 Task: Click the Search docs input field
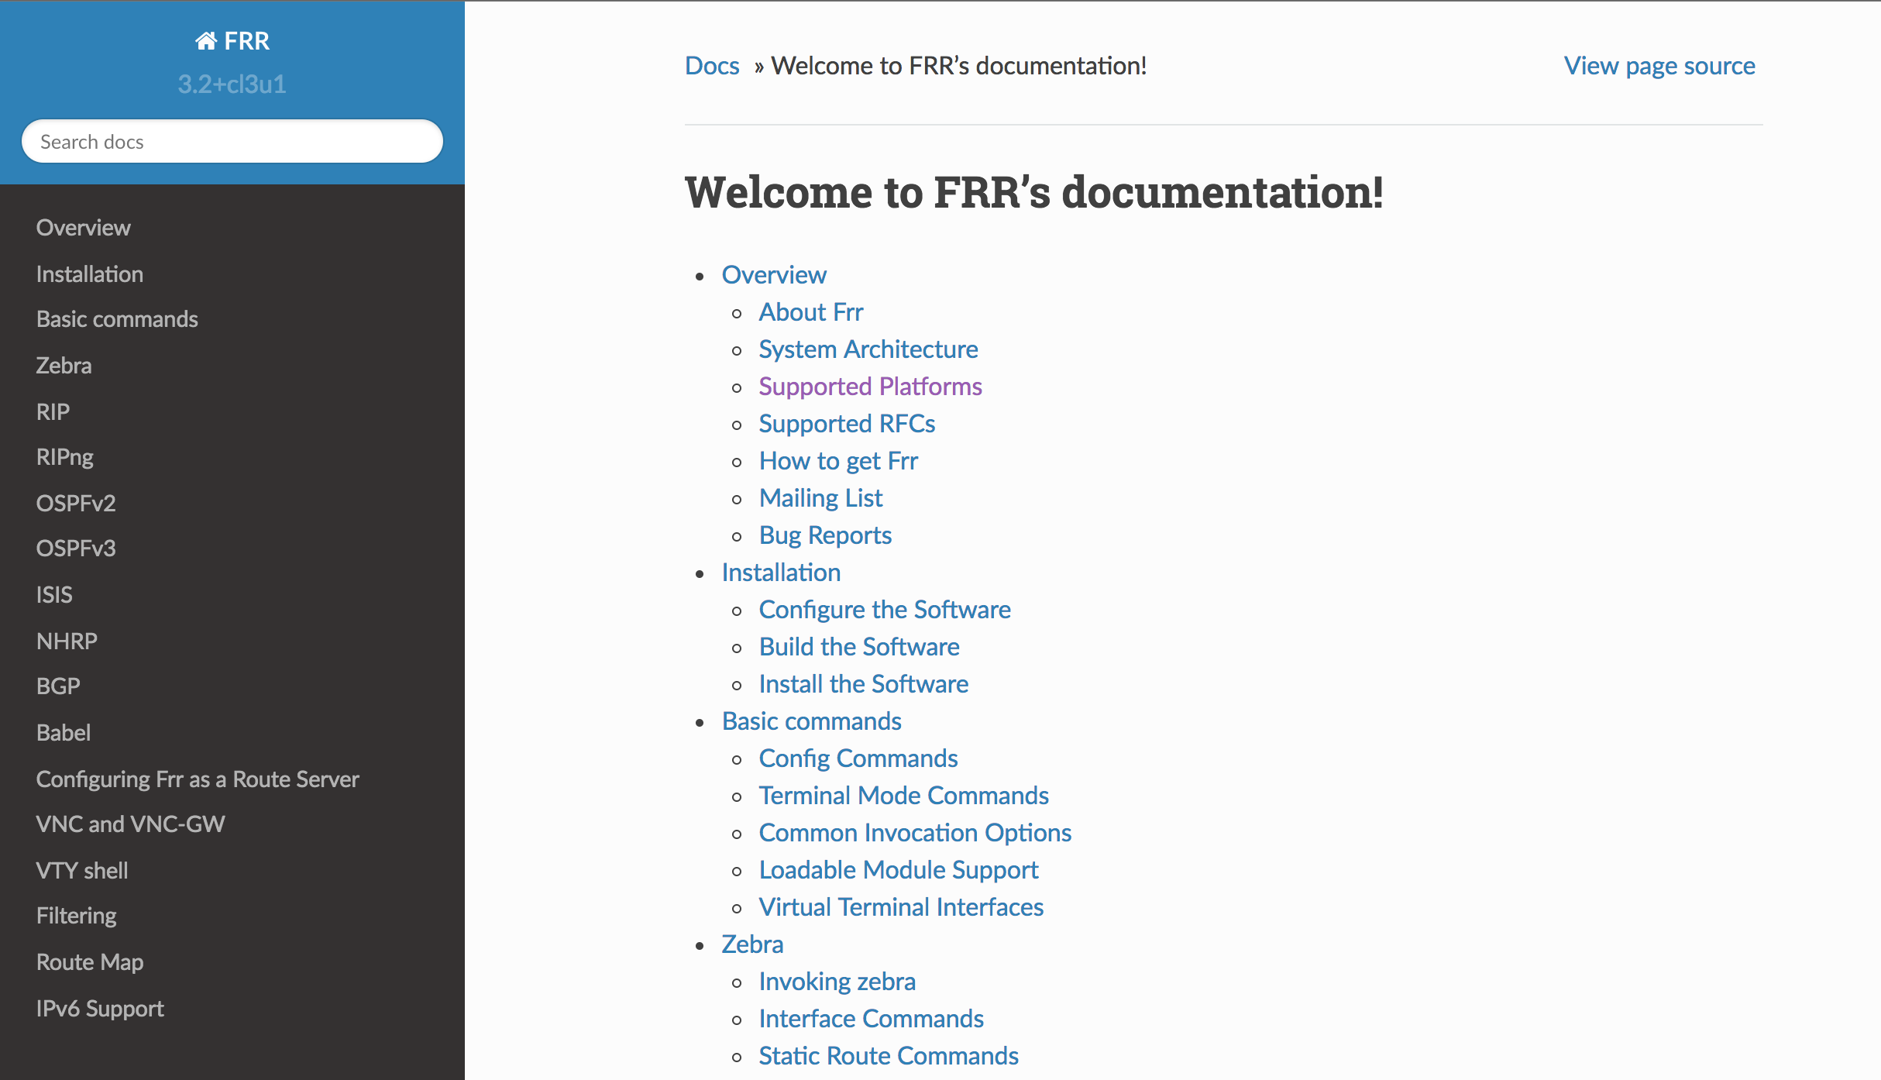(232, 141)
